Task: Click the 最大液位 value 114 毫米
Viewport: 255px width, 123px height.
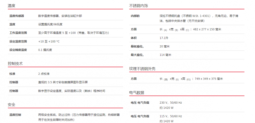Action: pyautogui.click(x=165, y=55)
